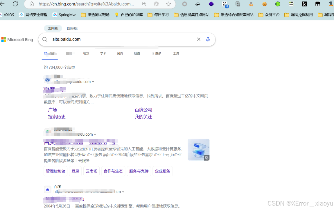Click the 登录 button

[x=76, y=171]
